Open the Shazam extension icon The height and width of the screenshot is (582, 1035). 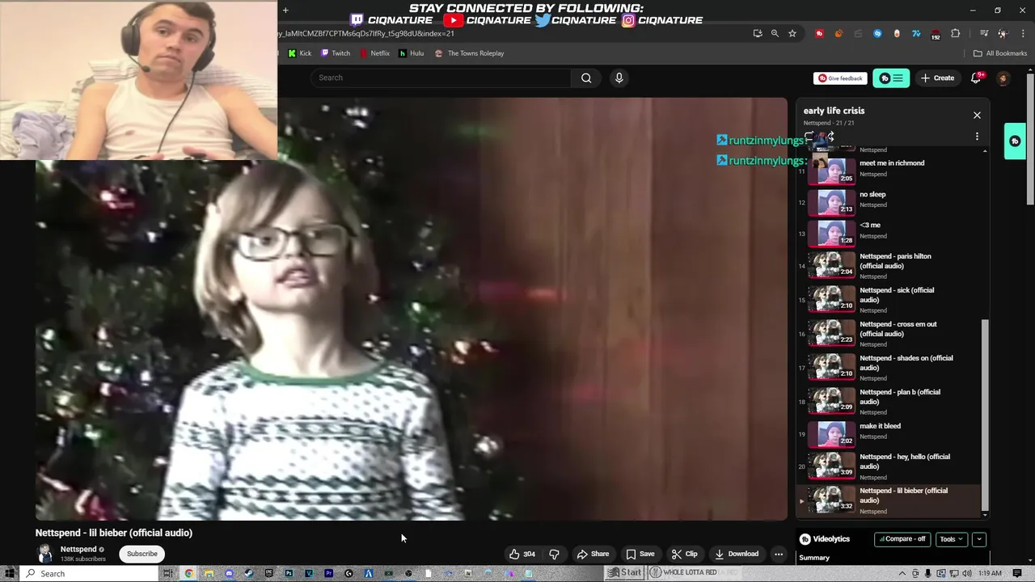tap(877, 33)
